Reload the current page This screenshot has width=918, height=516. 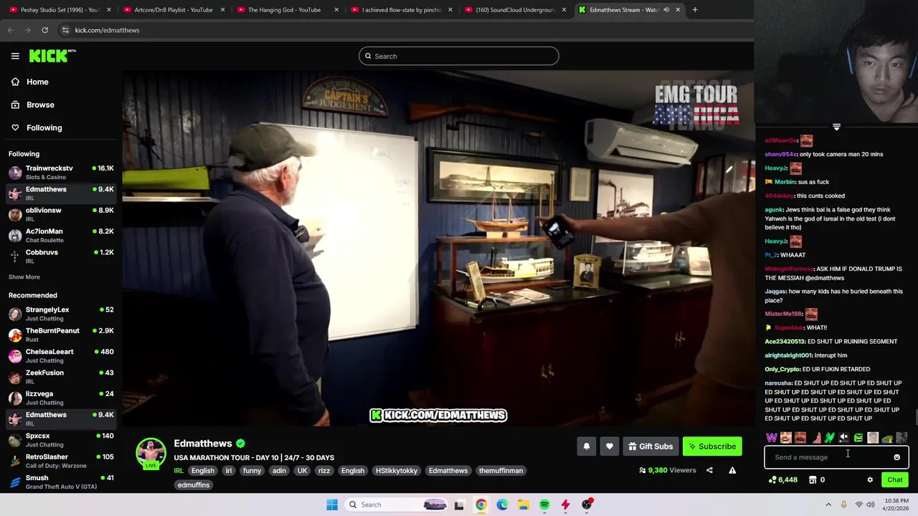click(44, 30)
